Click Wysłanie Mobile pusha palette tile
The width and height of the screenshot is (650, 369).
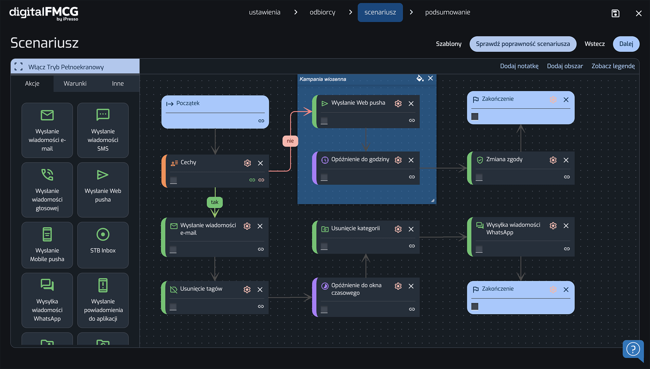47,245
